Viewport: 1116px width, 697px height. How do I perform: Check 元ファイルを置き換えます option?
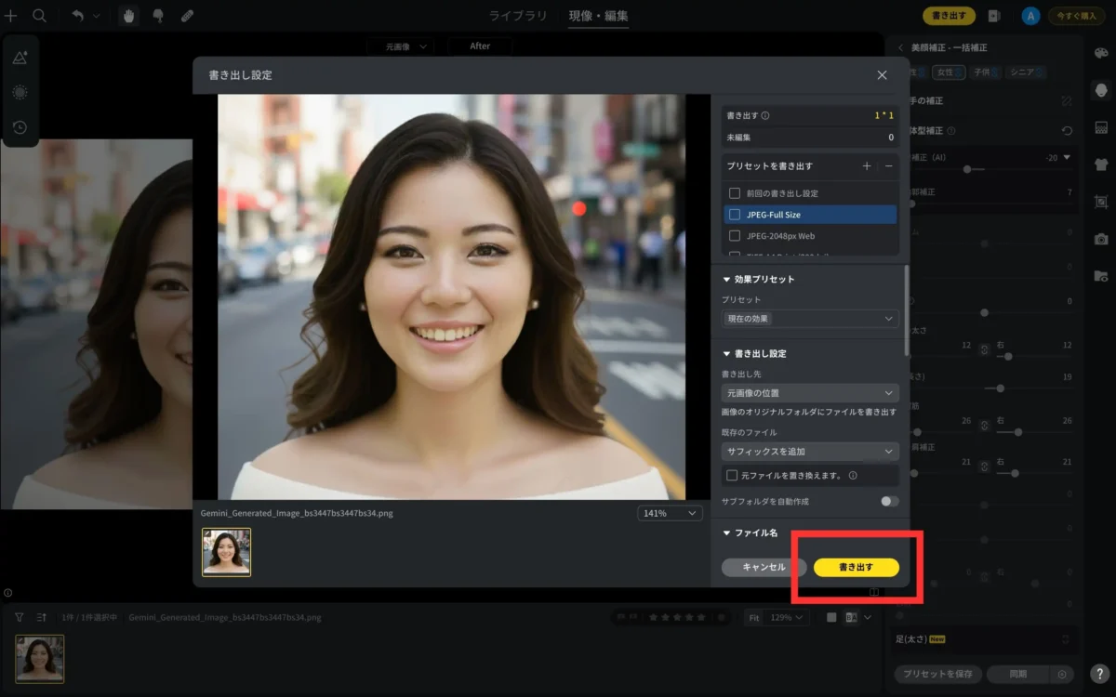(732, 475)
